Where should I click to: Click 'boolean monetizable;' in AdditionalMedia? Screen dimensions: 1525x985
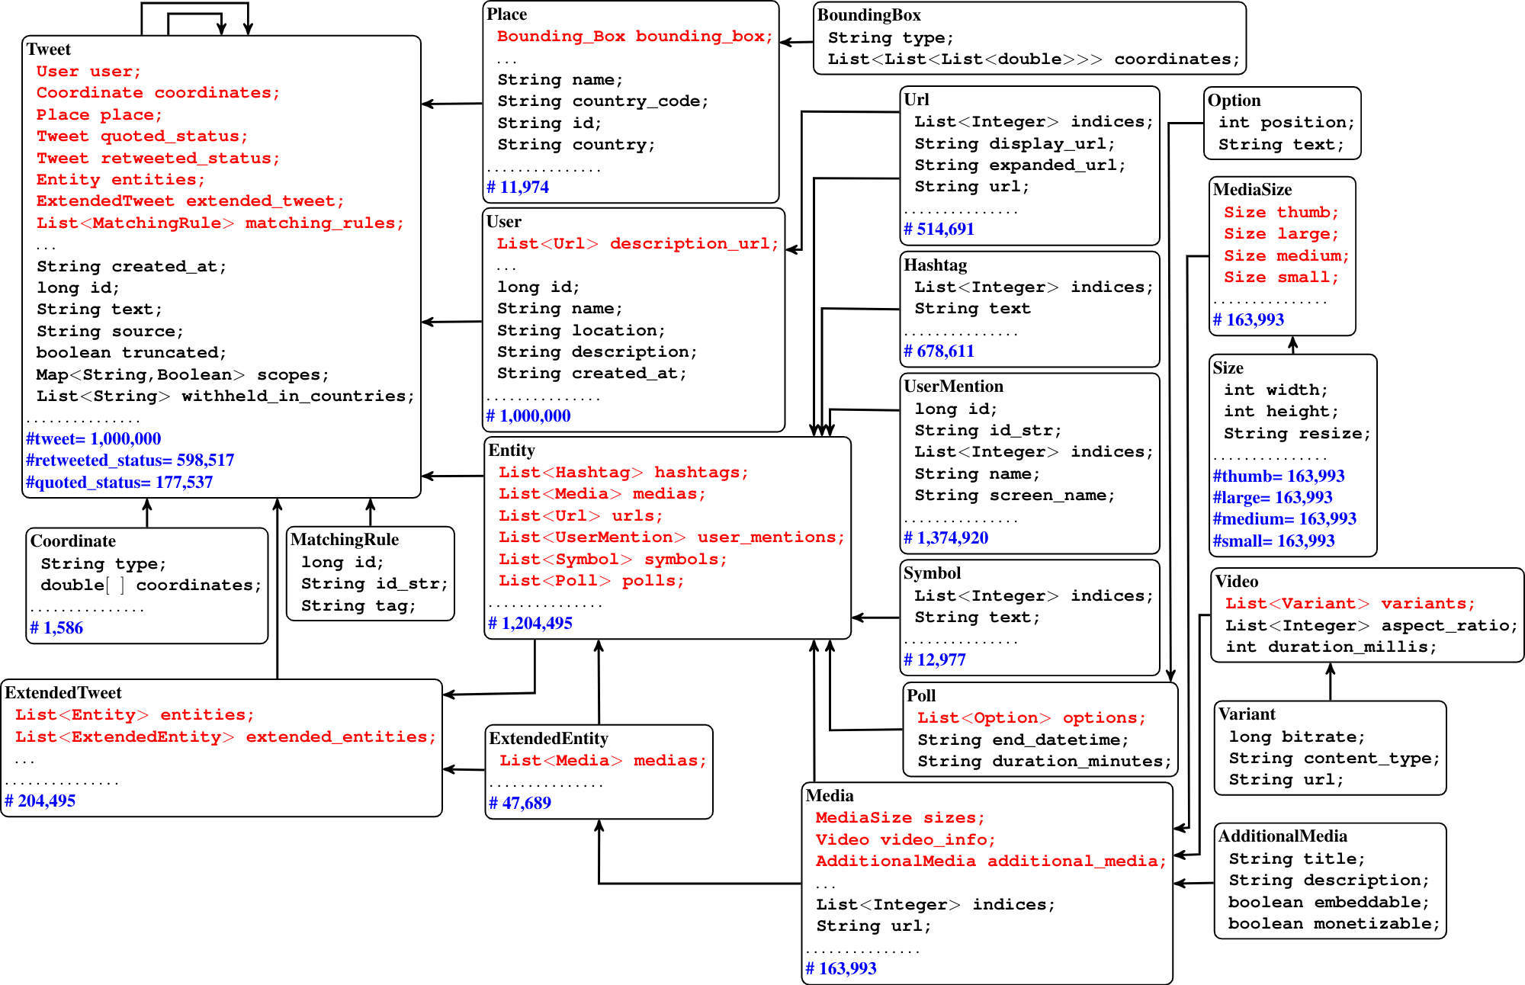[x=1334, y=924]
